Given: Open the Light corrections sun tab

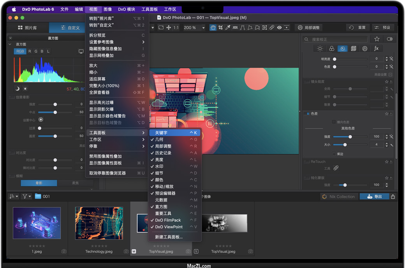Looking at the screenshot, I should pyautogui.click(x=320, y=49).
